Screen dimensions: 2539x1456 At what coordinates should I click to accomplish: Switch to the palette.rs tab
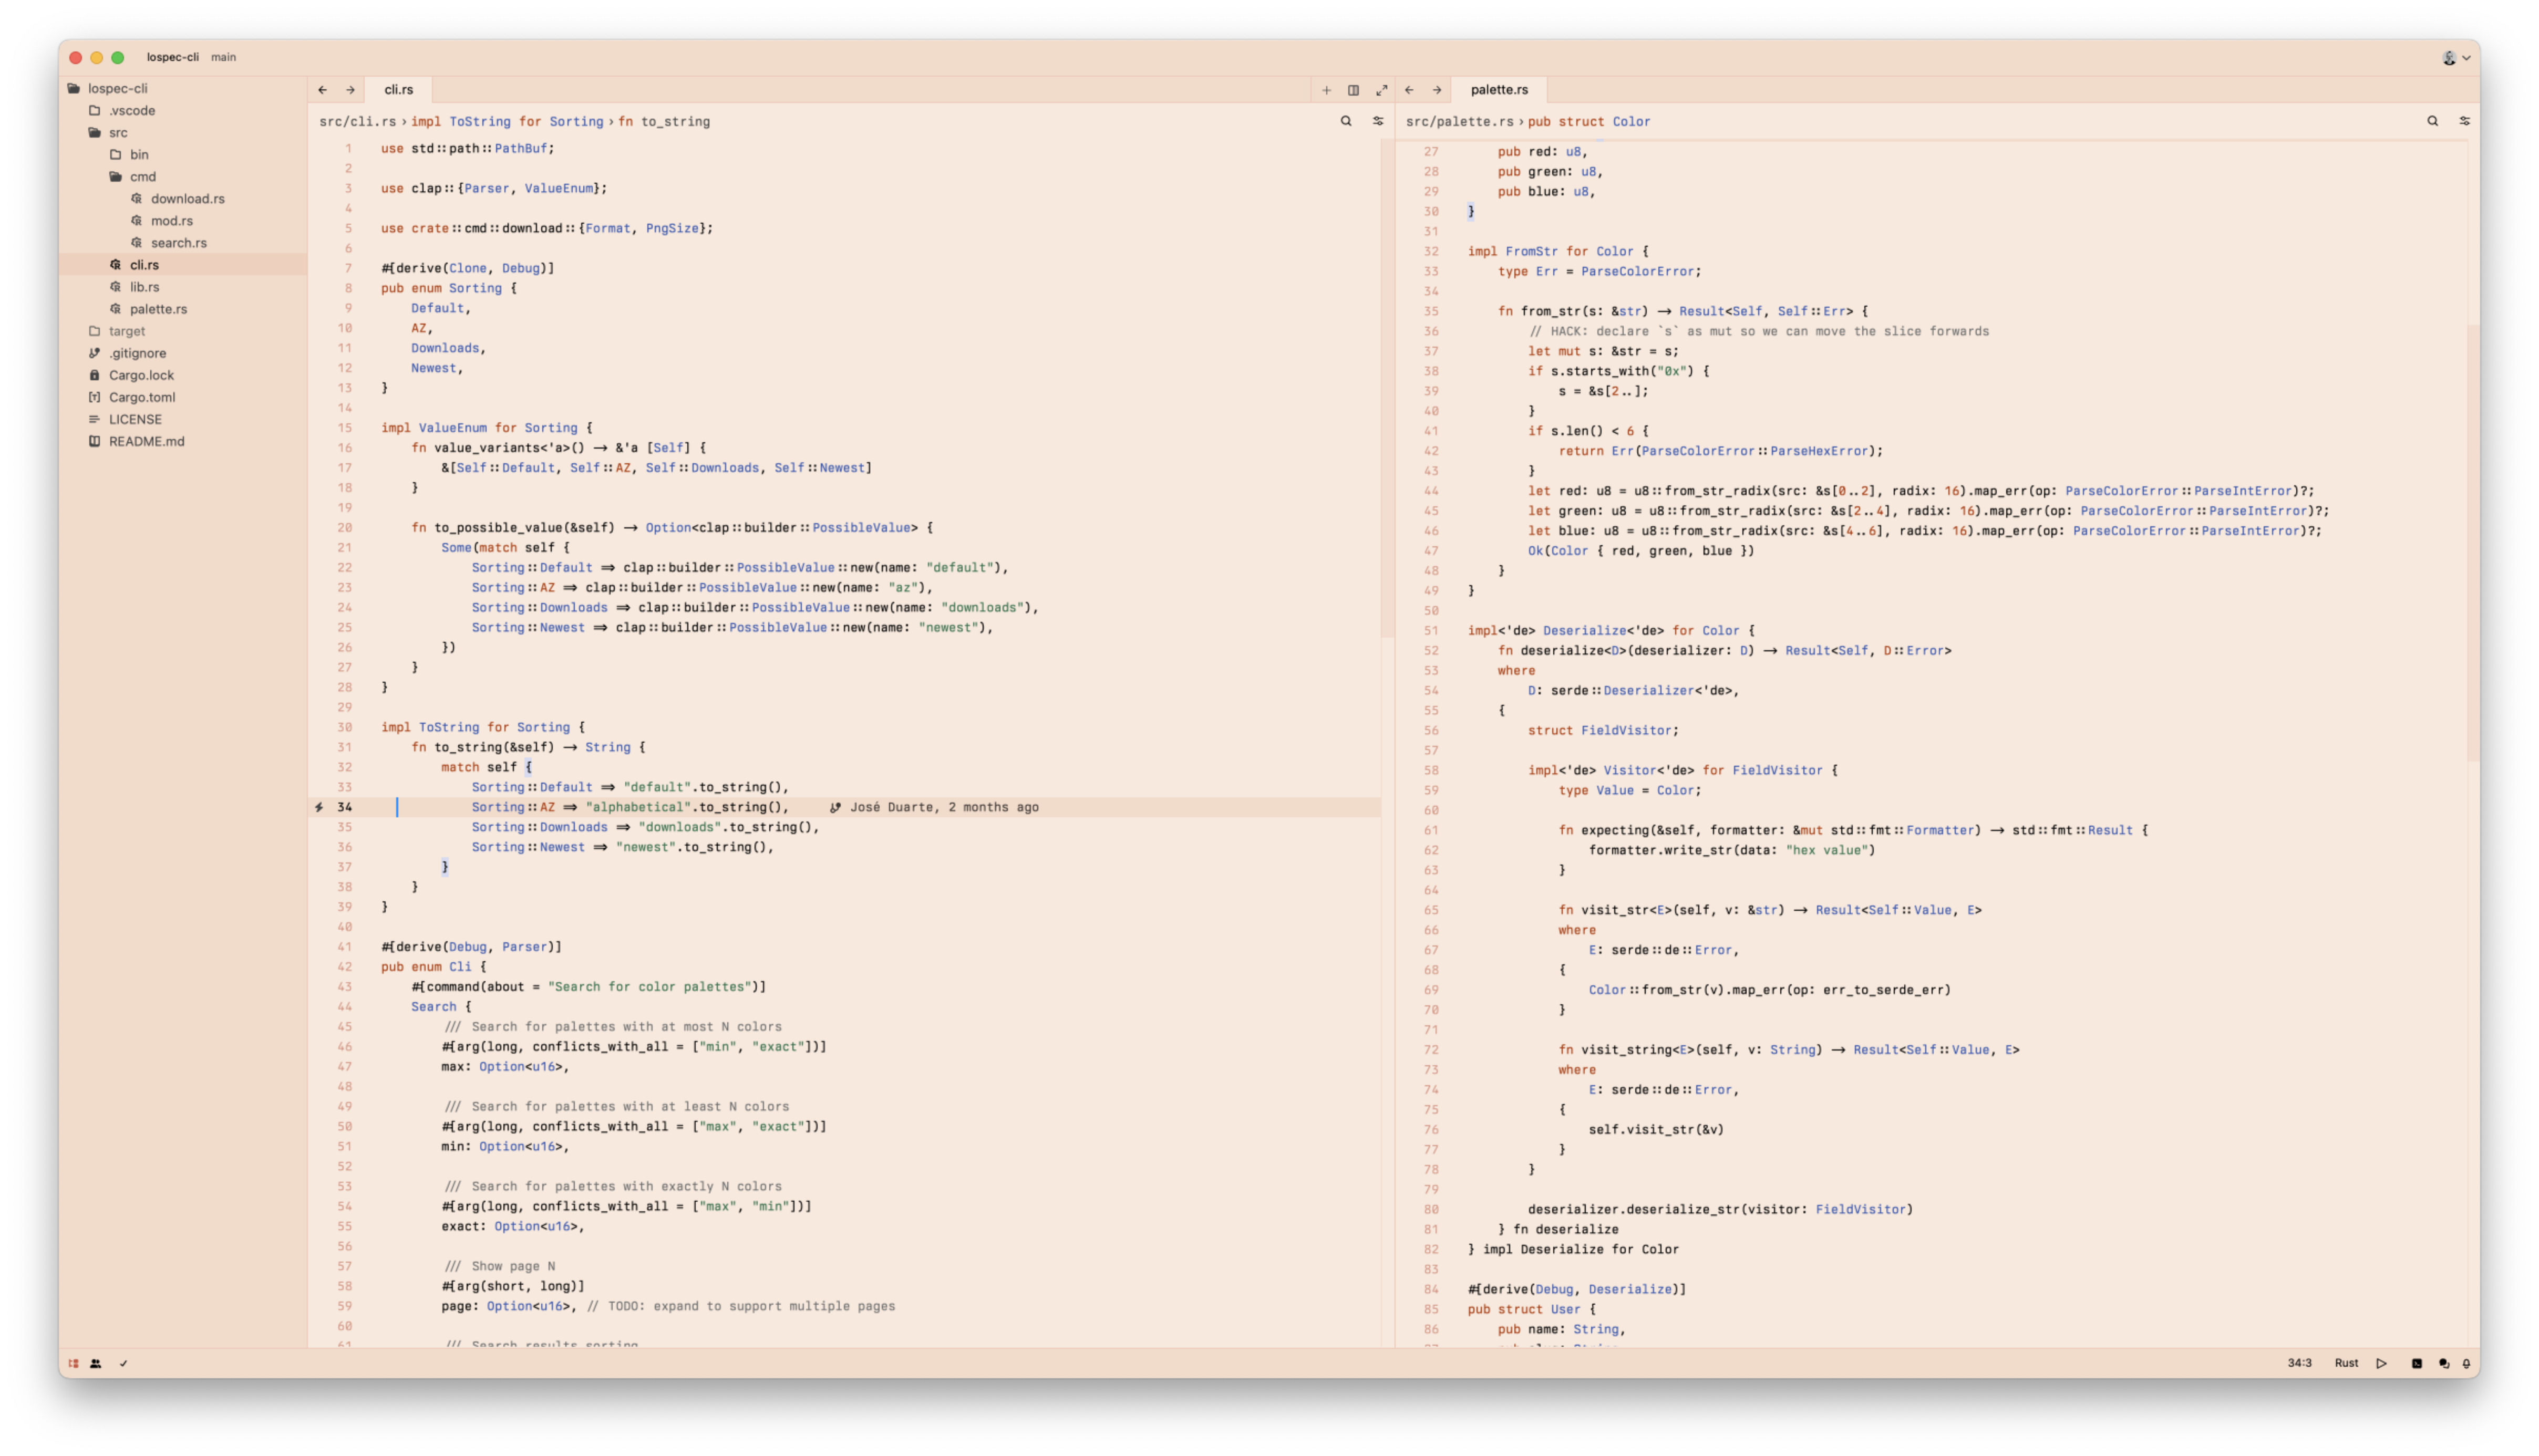point(1499,90)
